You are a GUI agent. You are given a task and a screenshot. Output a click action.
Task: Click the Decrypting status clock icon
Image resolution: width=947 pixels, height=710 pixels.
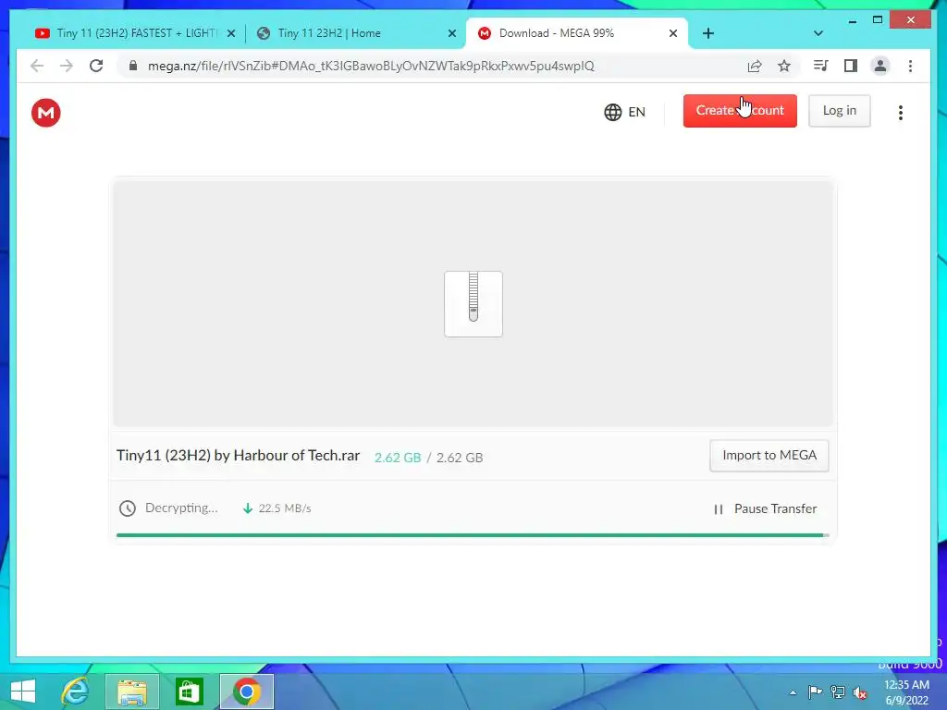coord(128,508)
